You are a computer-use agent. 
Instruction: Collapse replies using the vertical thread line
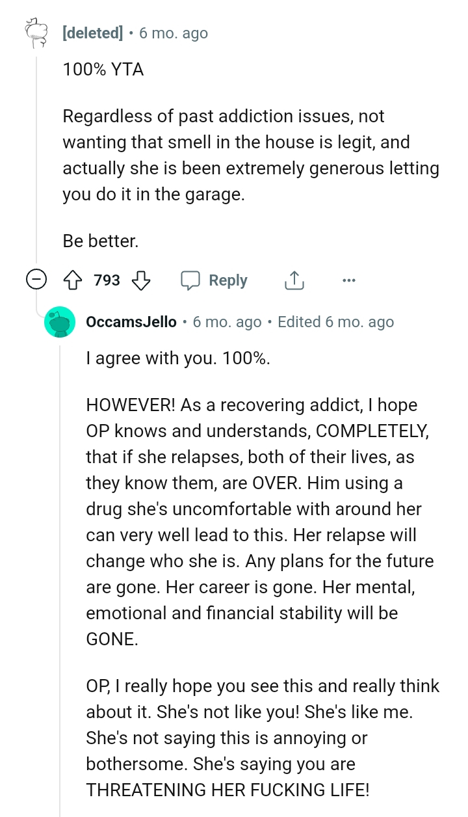[x=37, y=163]
